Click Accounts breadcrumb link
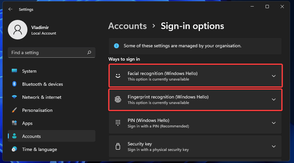294x163 pixels. pos(127,26)
